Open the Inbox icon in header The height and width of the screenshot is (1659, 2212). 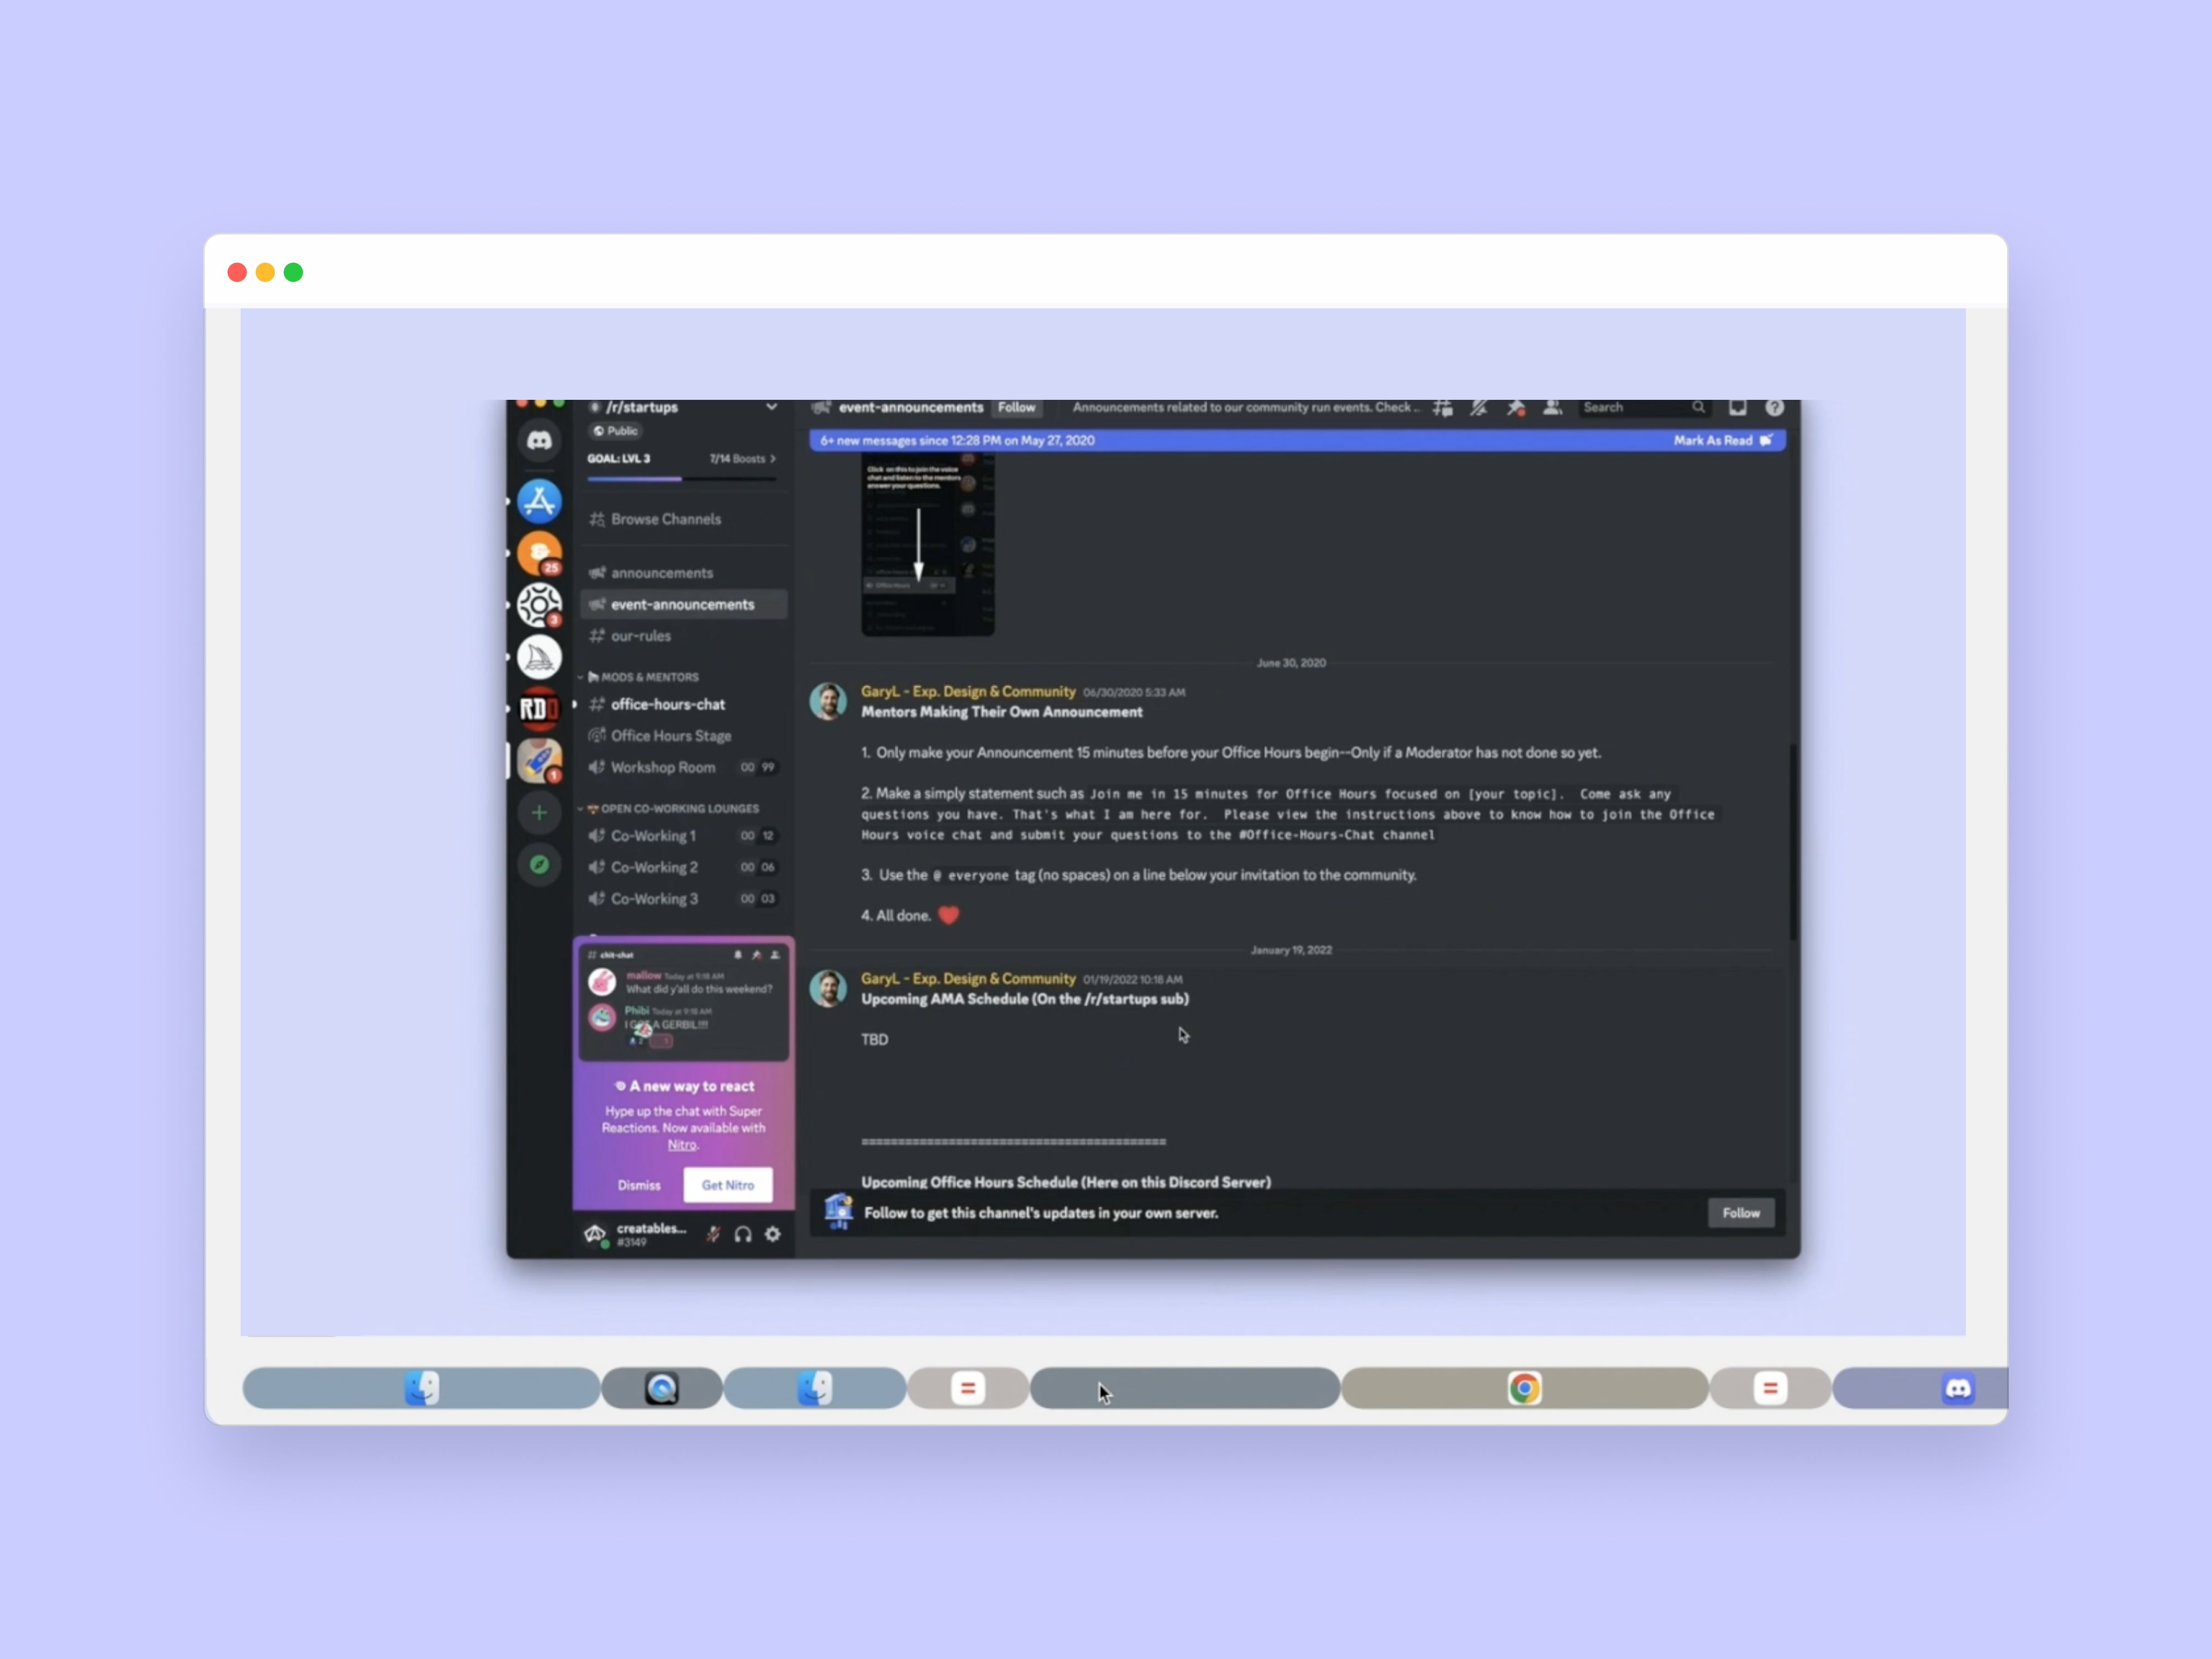pyautogui.click(x=1738, y=408)
